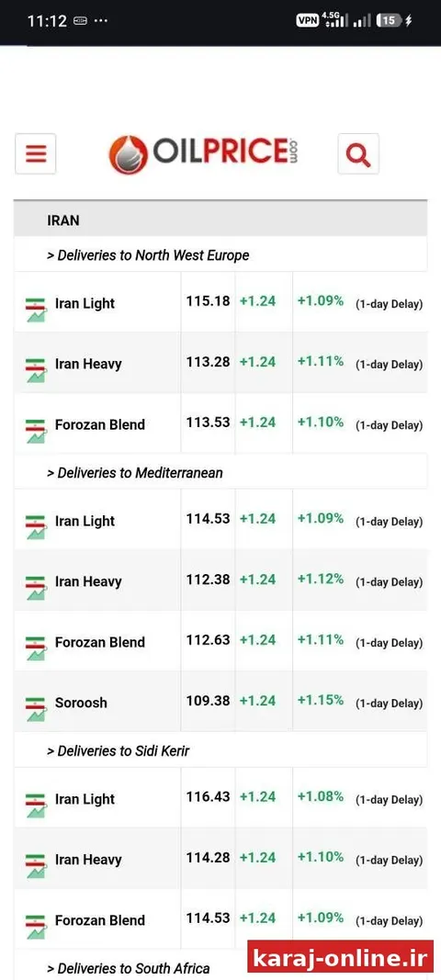Tap chart icon beside Soroosh
441x980 pixels.
[x=36, y=709]
